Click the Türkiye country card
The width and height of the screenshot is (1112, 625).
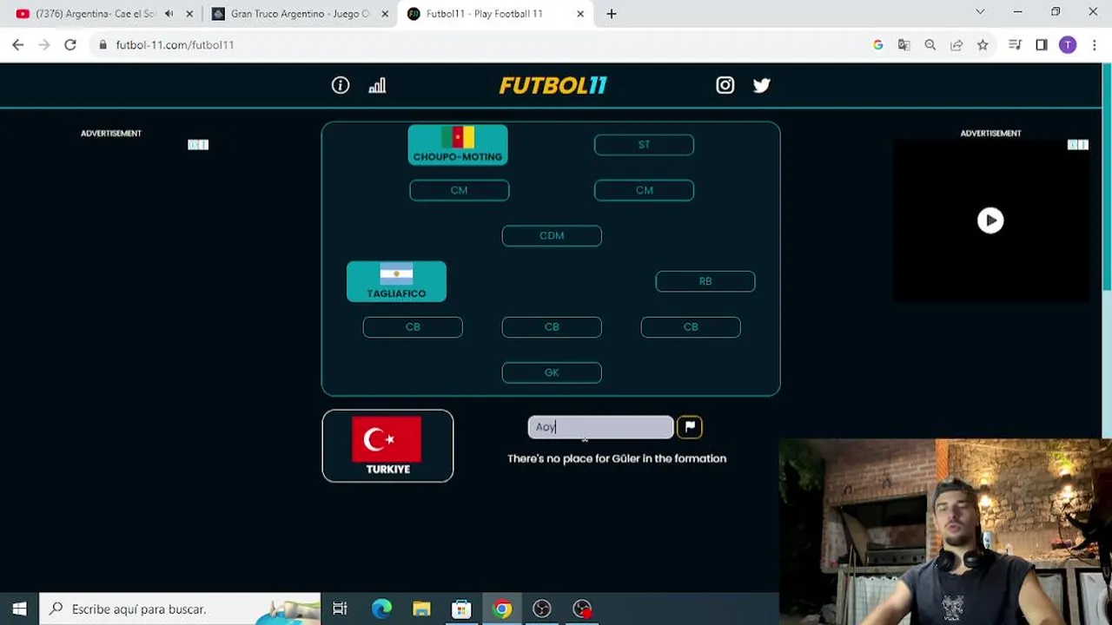click(387, 445)
